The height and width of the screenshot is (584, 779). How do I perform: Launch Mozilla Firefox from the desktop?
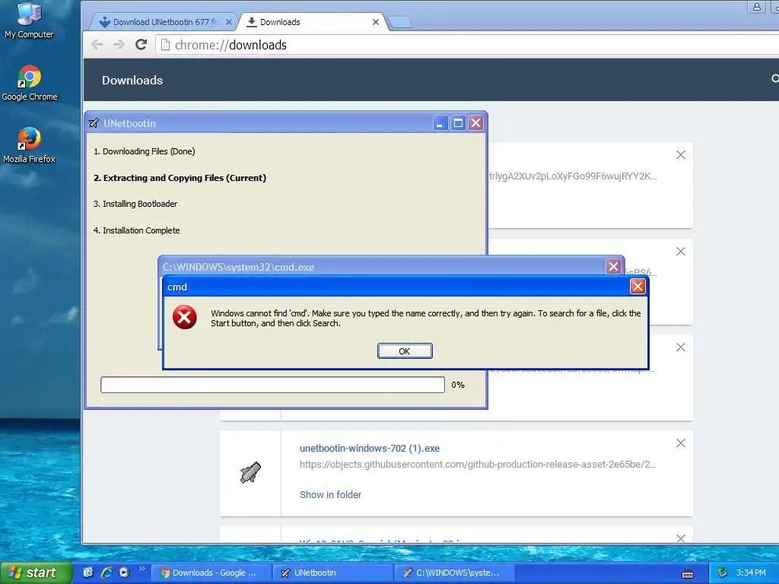pyautogui.click(x=29, y=145)
